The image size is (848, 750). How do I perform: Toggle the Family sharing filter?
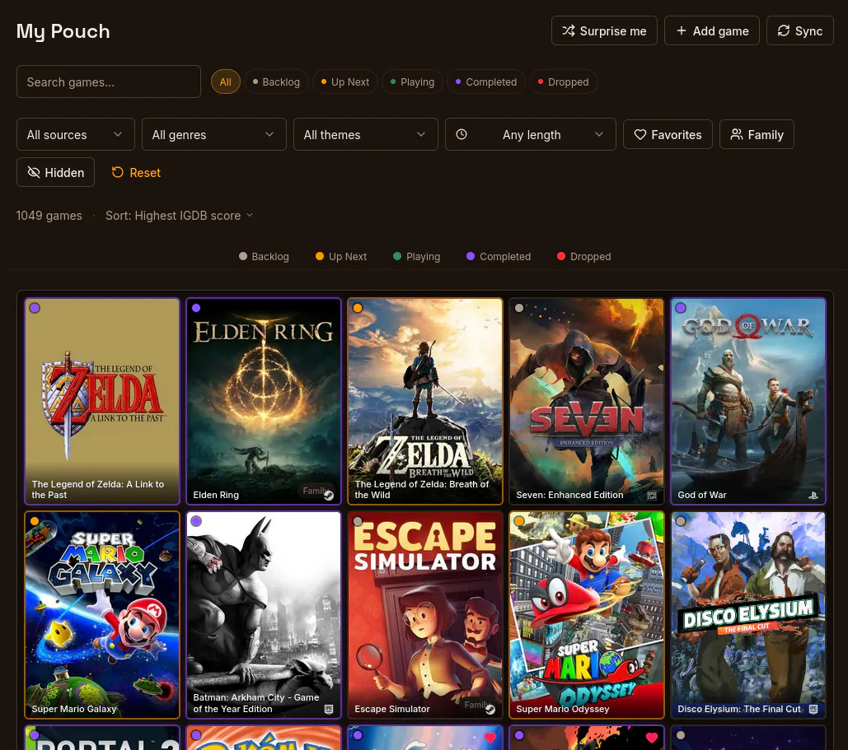coord(757,134)
